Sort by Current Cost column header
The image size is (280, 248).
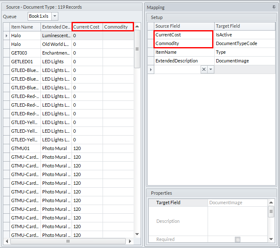pyautogui.click(x=87, y=27)
